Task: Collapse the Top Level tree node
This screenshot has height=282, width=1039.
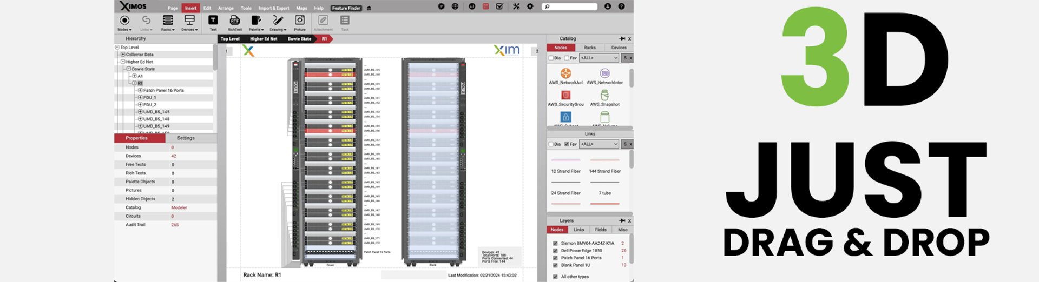Action: (x=117, y=48)
